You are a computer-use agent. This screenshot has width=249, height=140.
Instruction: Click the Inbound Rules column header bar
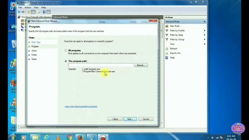point(107,17)
